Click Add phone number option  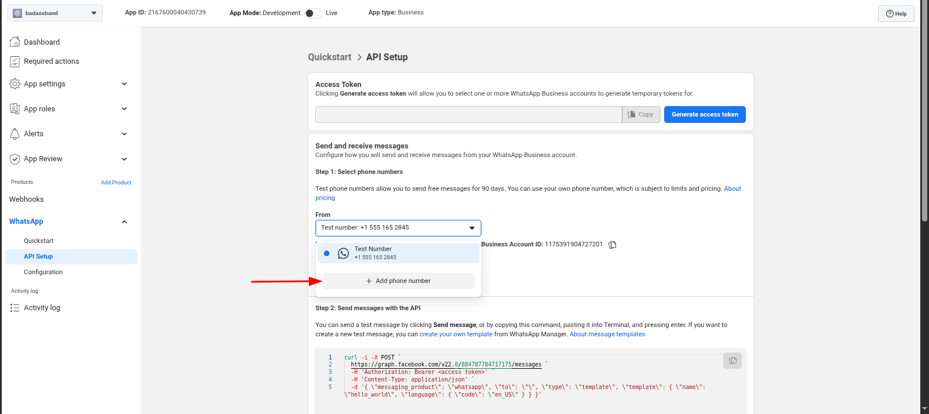398,281
